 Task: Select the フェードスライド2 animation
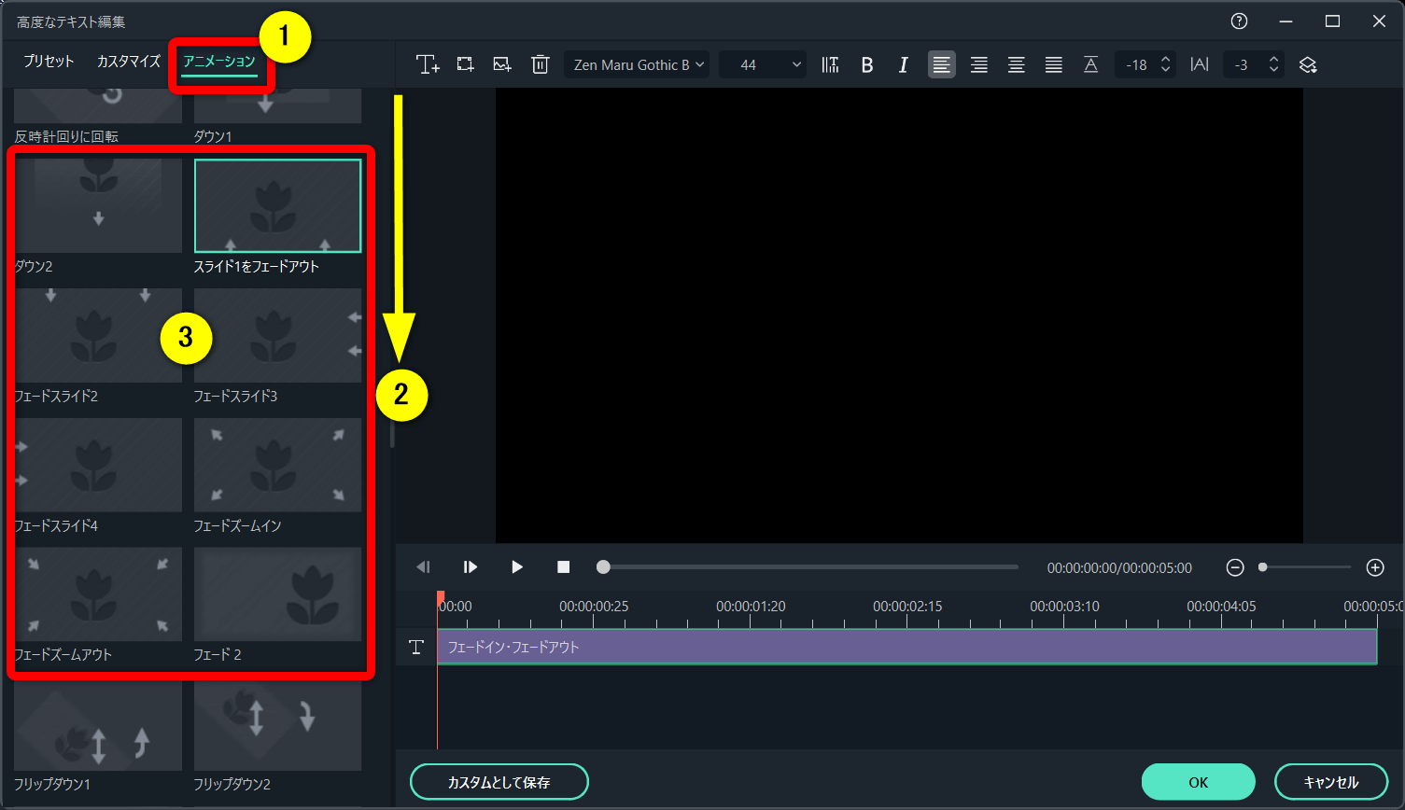point(98,335)
